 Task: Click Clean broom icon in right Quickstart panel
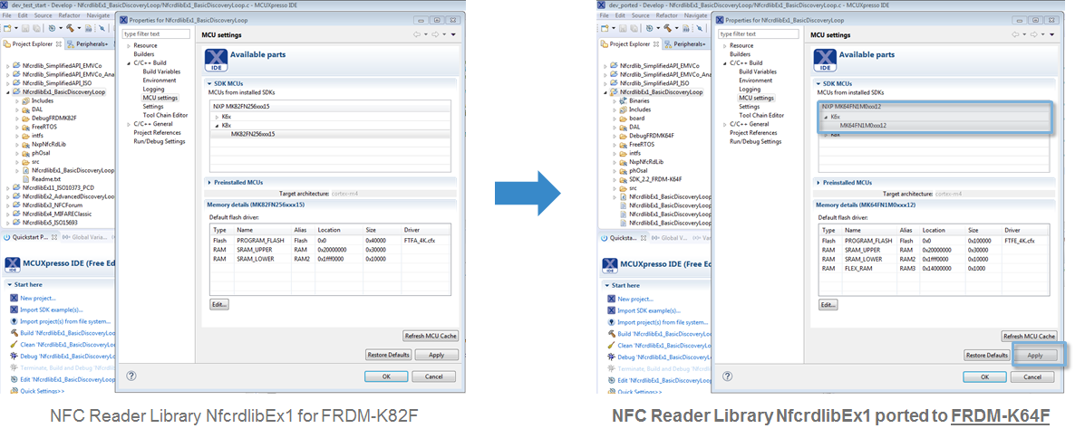(611, 345)
